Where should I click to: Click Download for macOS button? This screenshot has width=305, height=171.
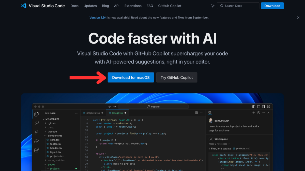pyautogui.click(x=131, y=78)
